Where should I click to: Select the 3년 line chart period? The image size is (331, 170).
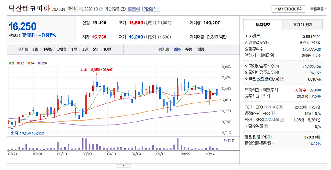(85, 49)
